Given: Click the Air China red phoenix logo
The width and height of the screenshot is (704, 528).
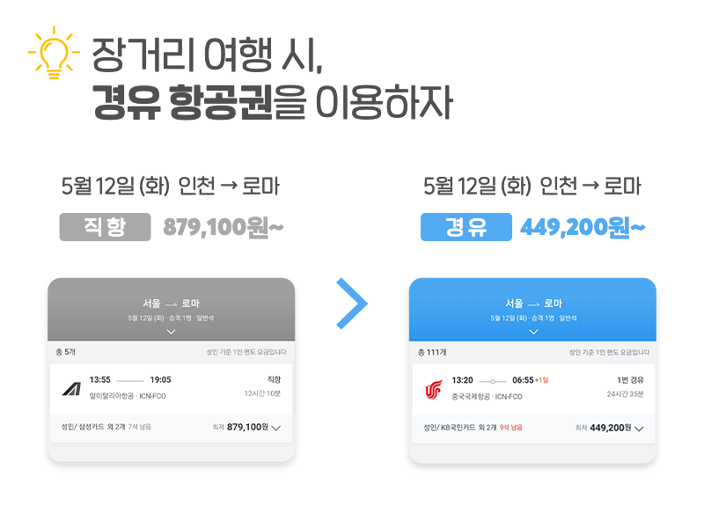Looking at the screenshot, I should (x=433, y=390).
